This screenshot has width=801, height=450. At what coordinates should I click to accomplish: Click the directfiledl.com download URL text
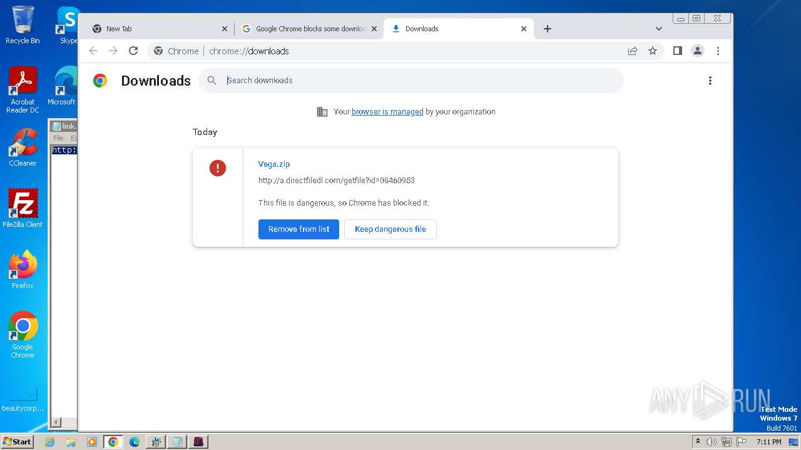pos(337,181)
